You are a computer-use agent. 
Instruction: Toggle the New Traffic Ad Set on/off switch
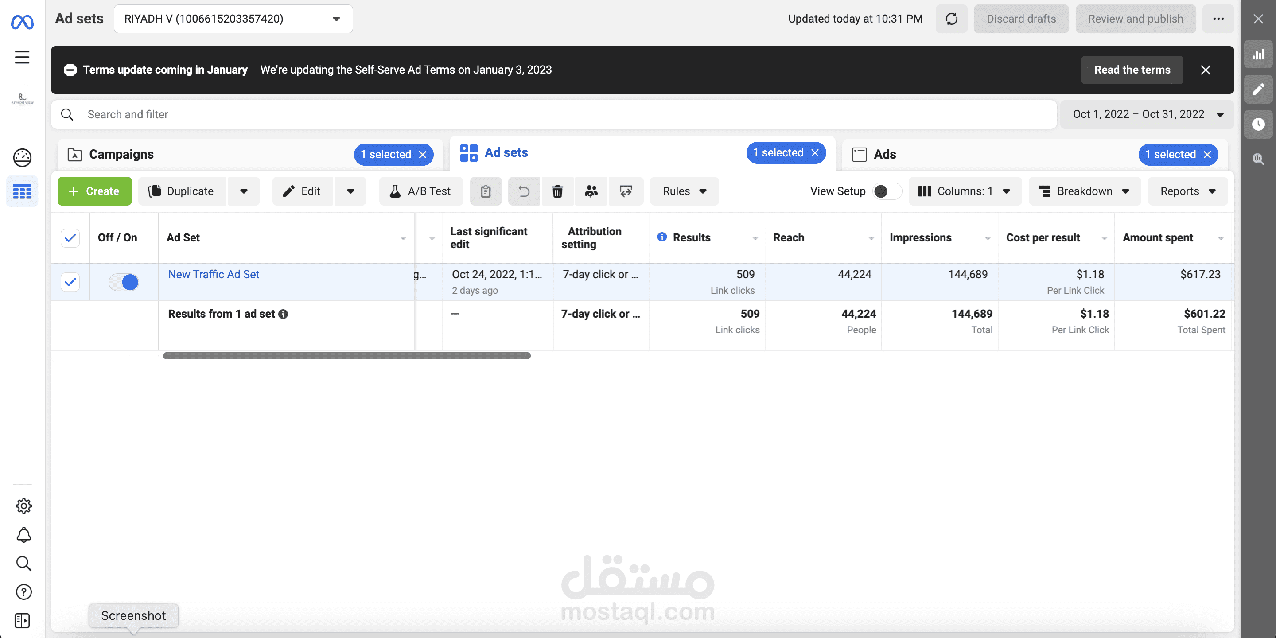click(124, 282)
